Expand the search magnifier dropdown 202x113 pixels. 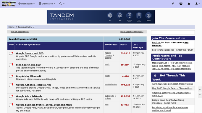[x=62, y=4]
